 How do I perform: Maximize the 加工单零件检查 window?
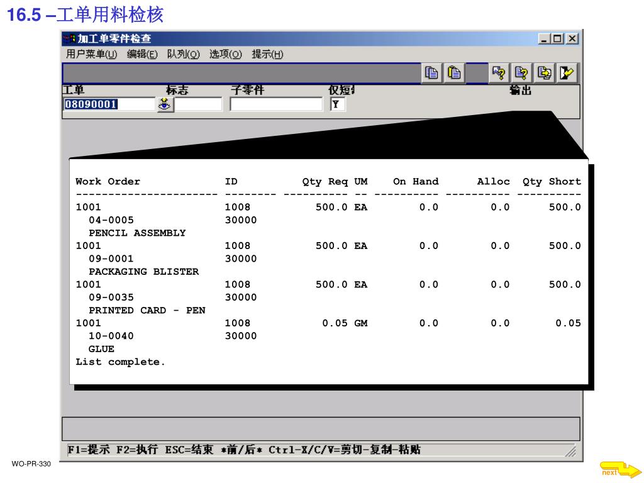point(557,38)
